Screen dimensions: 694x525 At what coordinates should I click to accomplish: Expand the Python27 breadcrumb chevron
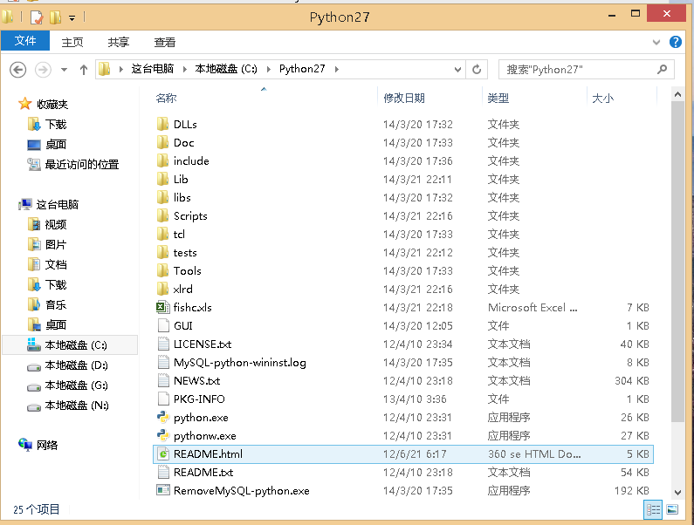coord(336,69)
